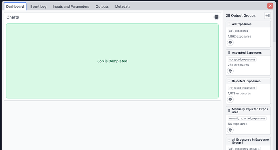Click the rejected_exposures tag
This screenshot has height=150, width=278.
tap(242, 88)
